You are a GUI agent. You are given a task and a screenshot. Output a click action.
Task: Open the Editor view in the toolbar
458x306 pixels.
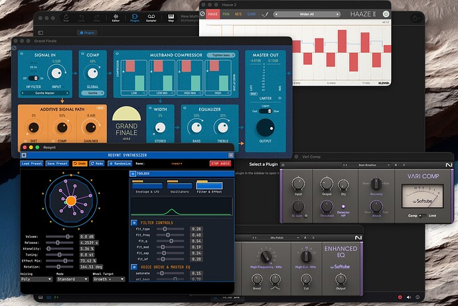coord(115,18)
